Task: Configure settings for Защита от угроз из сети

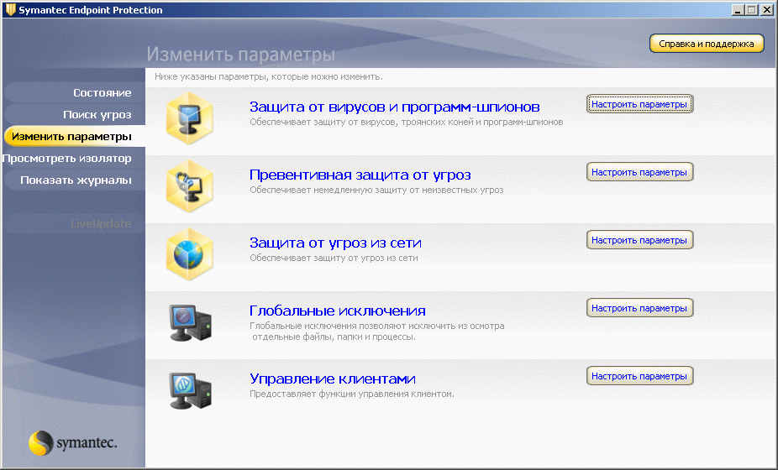Action: (639, 240)
